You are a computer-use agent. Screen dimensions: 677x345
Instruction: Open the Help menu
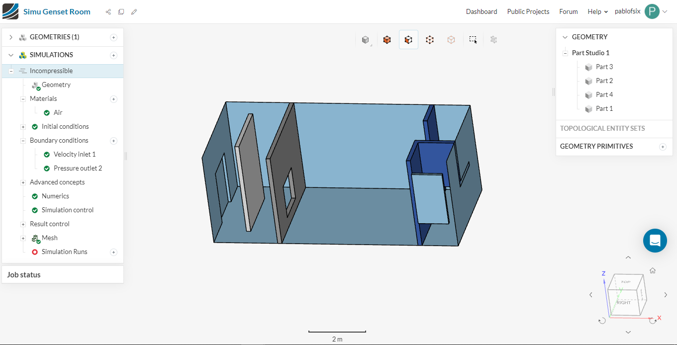coord(597,11)
